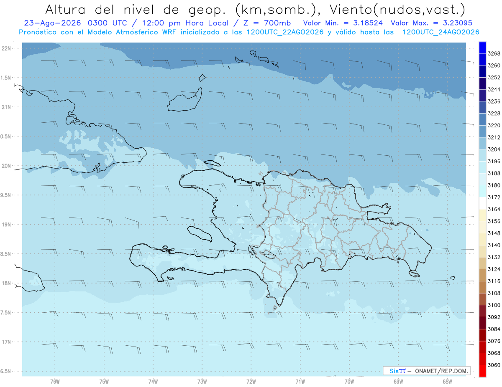Click the 3260 colorbar label

[x=494, y=66]
